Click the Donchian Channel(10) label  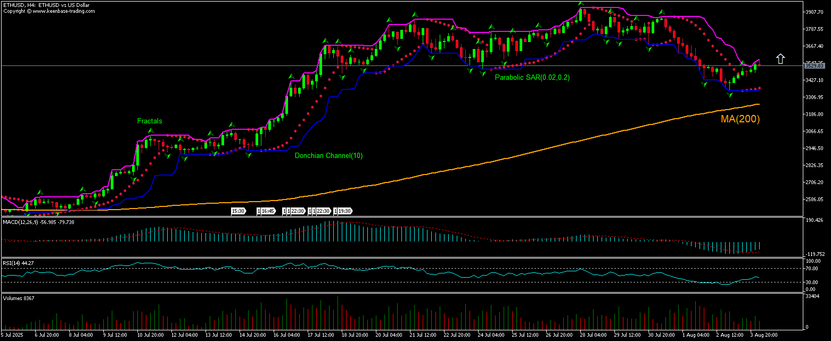(328, 156)
